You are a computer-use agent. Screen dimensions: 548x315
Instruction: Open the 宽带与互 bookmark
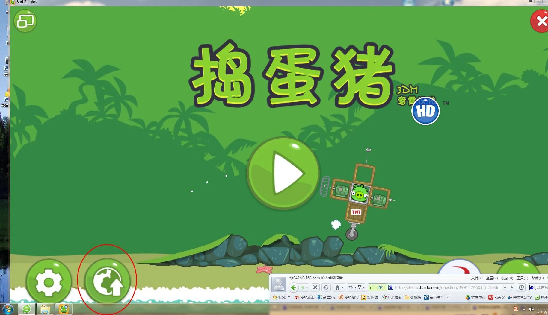point(434,297)
